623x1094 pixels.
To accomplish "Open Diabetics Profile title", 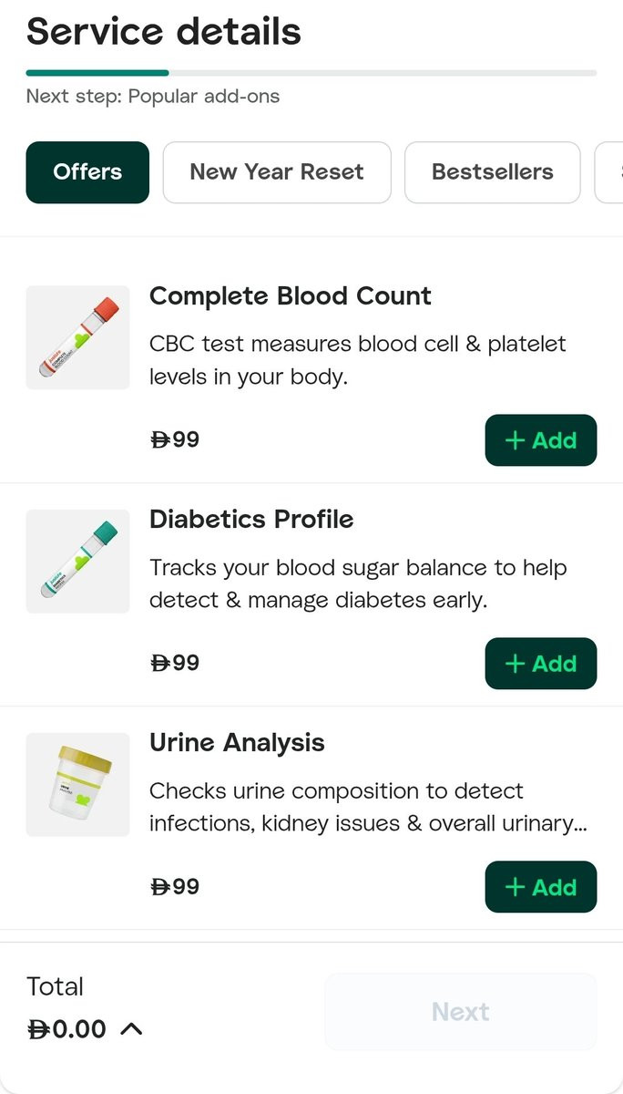I will tap(251, 520).
